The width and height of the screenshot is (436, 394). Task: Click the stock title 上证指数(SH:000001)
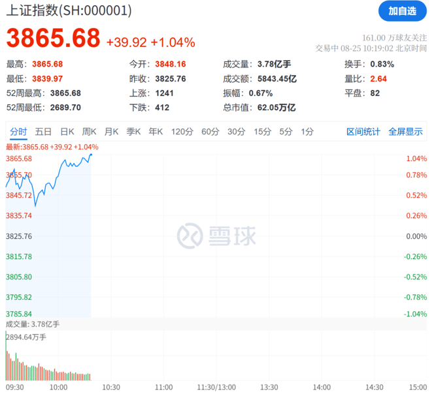pos(69,10)
